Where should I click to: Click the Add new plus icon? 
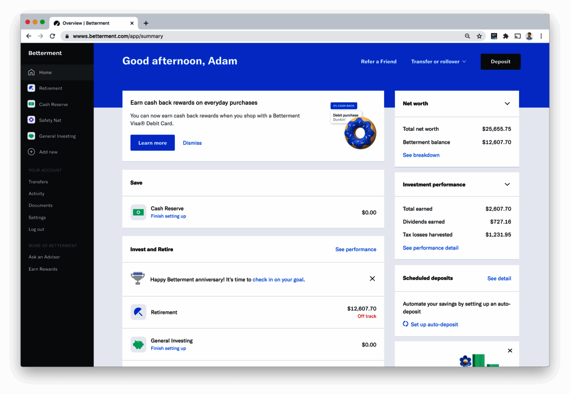click(x=31, y=152)
